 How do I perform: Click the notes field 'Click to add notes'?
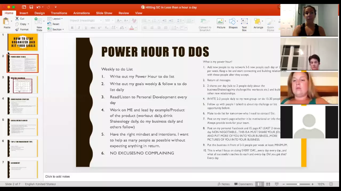pos(57,176)
